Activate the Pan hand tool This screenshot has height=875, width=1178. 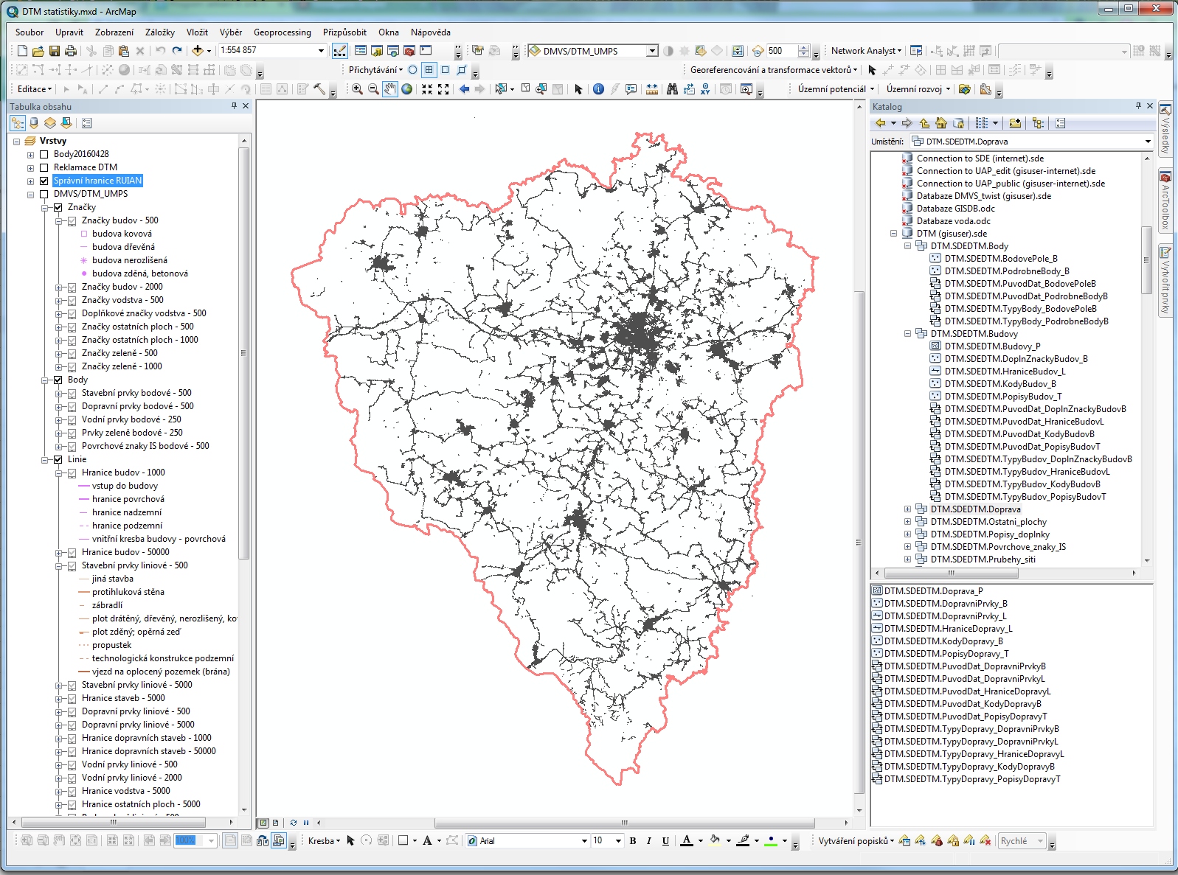(x=389, y=89)
